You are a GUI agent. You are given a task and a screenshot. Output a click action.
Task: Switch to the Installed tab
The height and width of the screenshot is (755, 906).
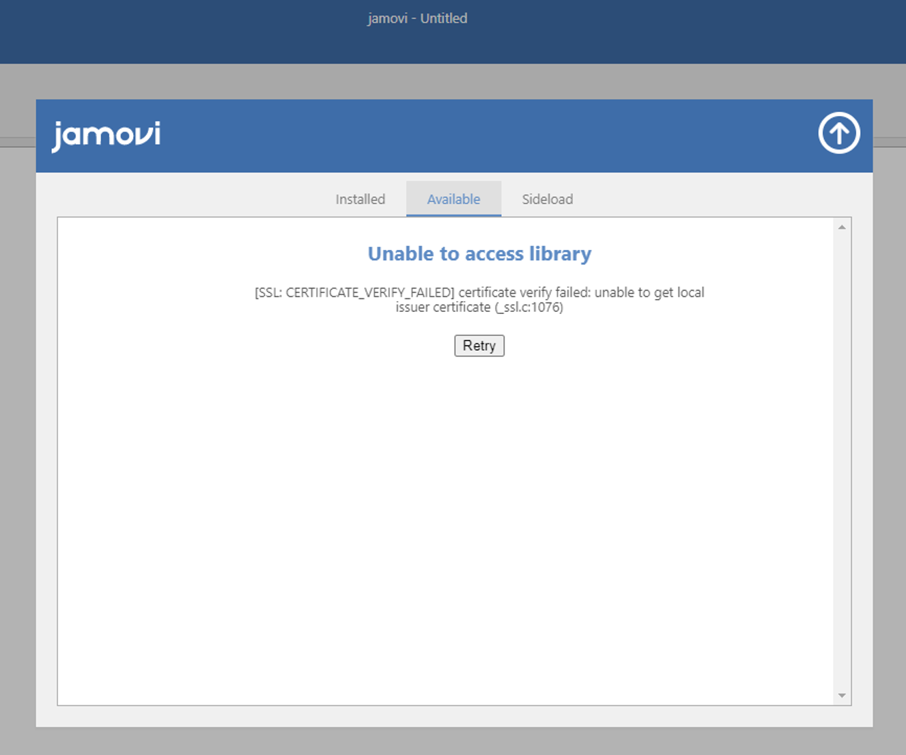360,199
